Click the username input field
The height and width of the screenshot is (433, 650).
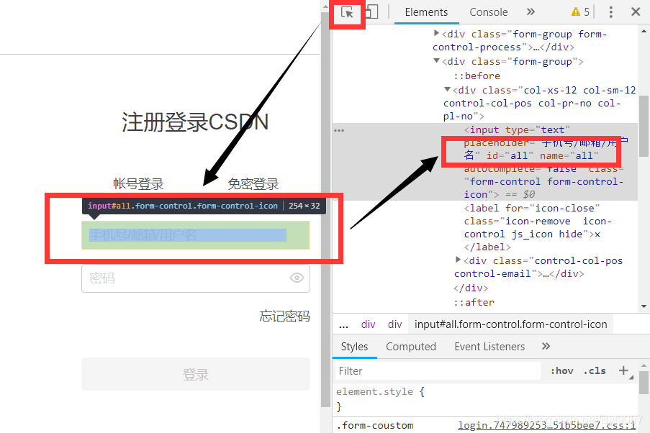click(x=196, y=235)
